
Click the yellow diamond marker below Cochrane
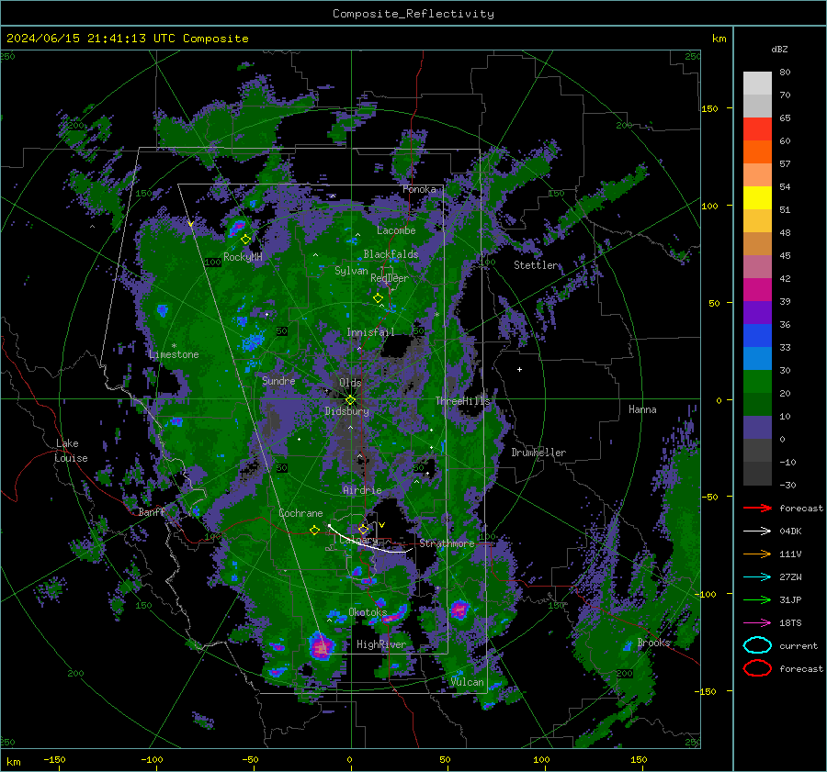tap(314, 531)
